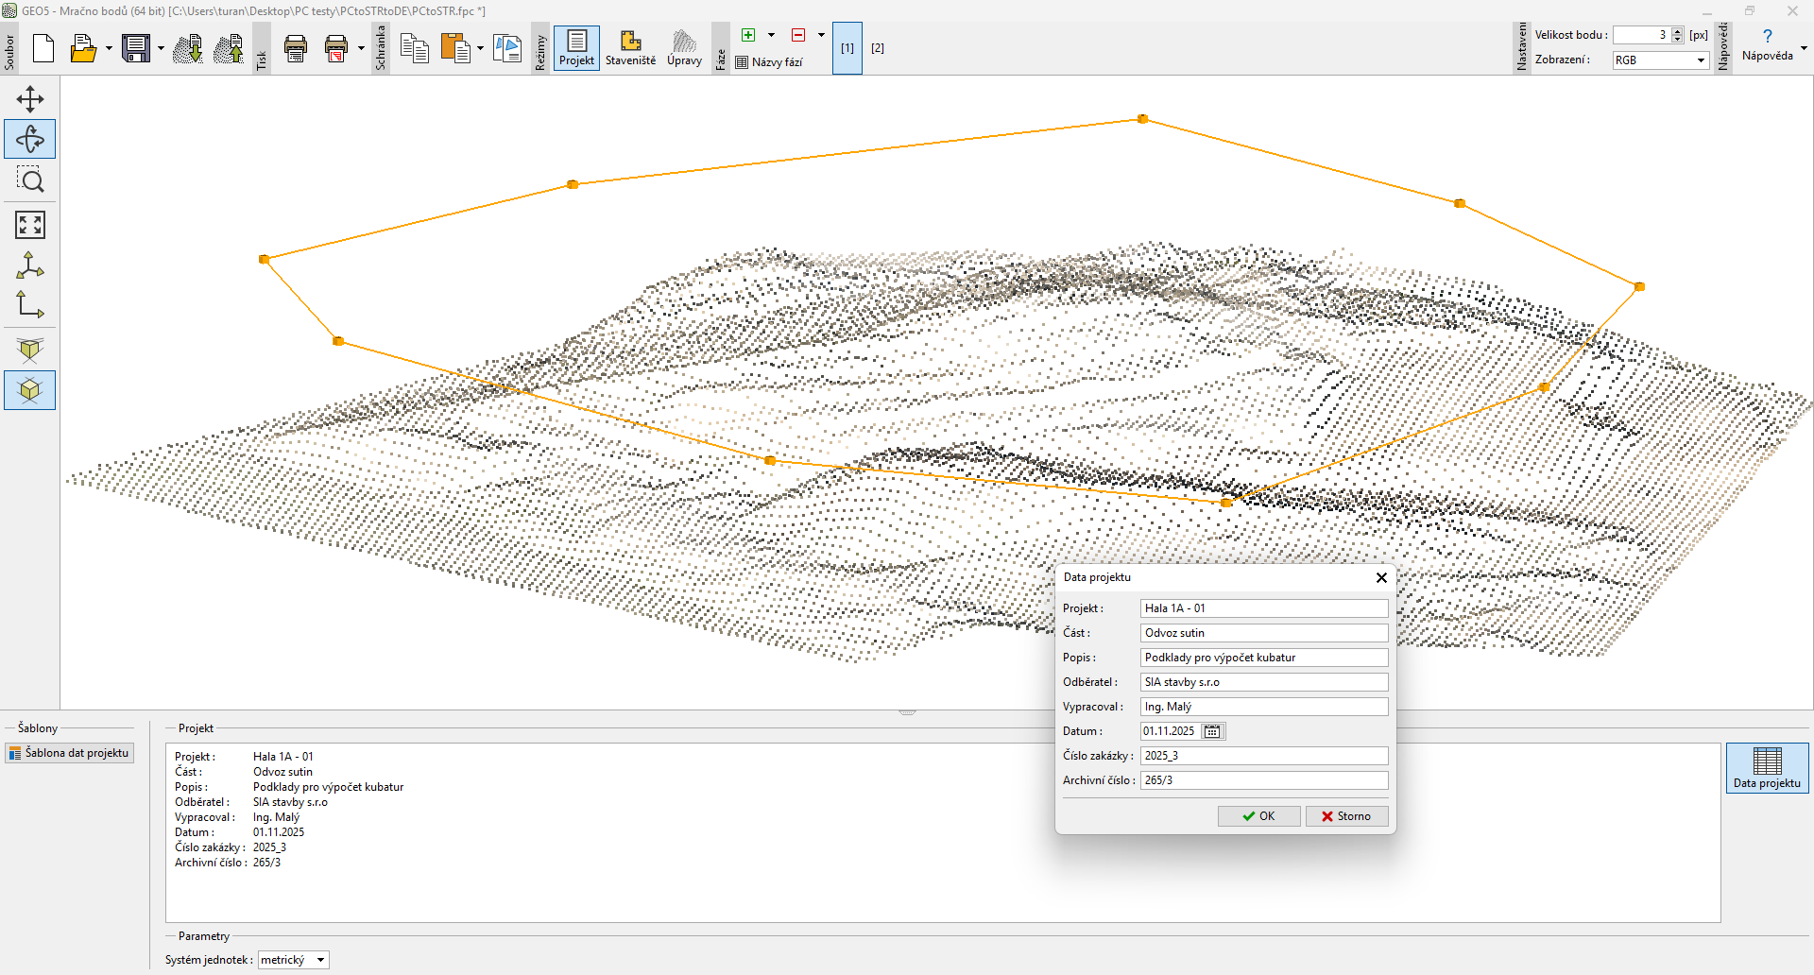The image size is (1814, 975).
Task: Expand the Systém jednotek dropdown
Action: (x=293, y=960)
